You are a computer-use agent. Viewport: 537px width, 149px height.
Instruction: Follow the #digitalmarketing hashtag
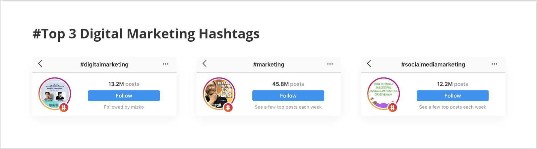click(x=124, y=96)
